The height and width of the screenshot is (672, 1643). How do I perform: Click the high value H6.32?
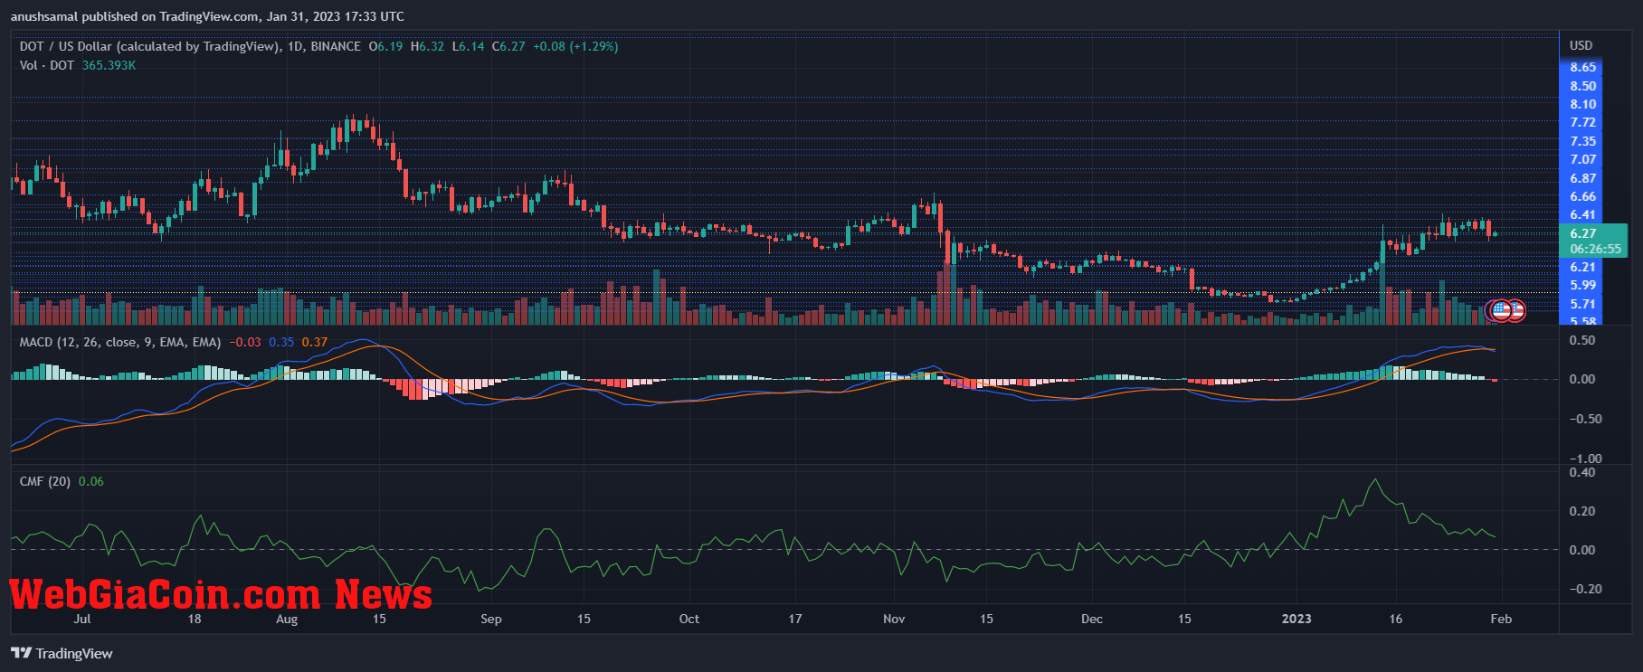427,46
